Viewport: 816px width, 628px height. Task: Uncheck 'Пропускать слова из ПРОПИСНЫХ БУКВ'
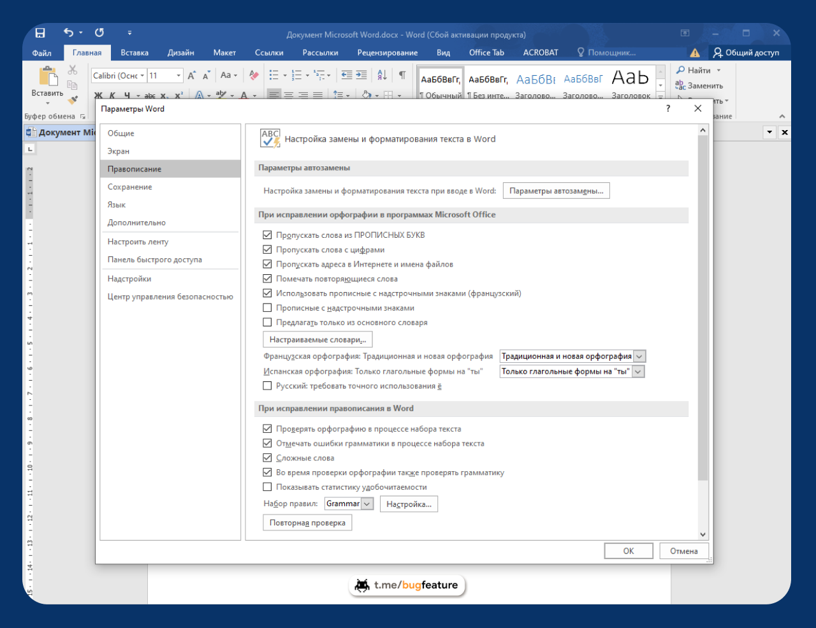click(x=267, y=235)
